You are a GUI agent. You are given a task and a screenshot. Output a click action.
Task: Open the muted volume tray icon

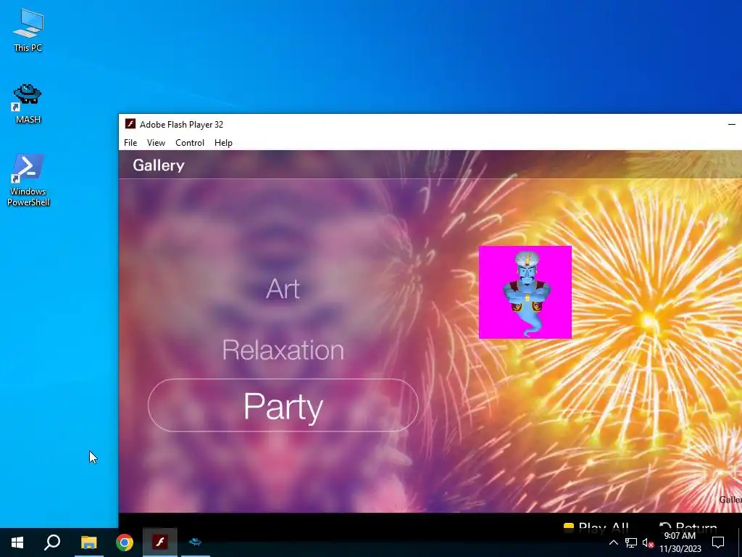tap(648, 542)
